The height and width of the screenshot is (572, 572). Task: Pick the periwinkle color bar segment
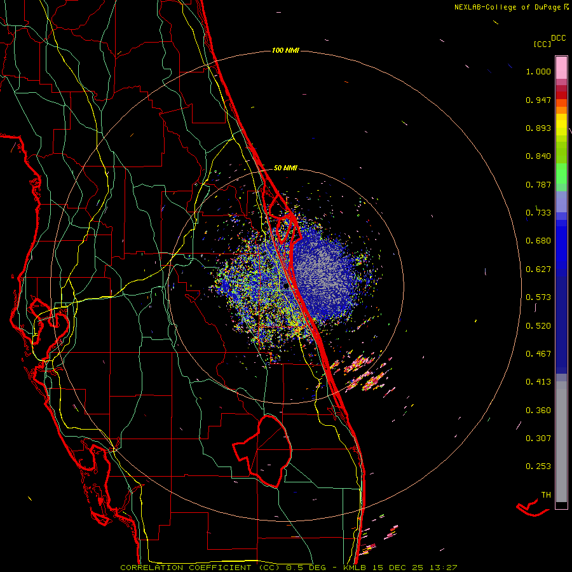(561, 201)
